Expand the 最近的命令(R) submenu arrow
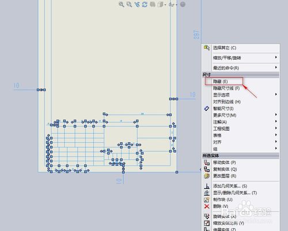This screenshot has height=231, width=288. pyautogui.click(x=276, y=67)
